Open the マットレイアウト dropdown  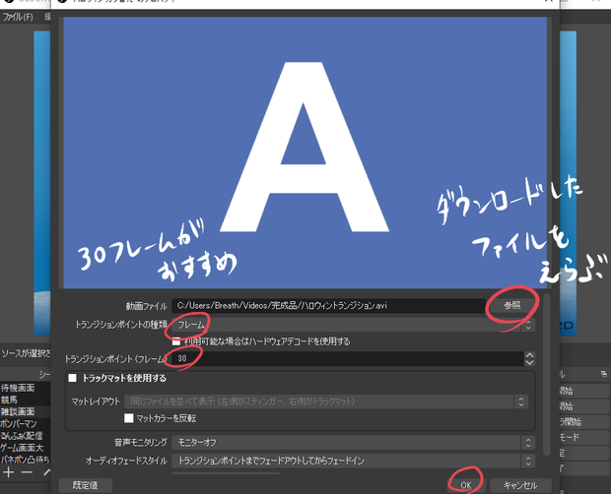point(326,401)
